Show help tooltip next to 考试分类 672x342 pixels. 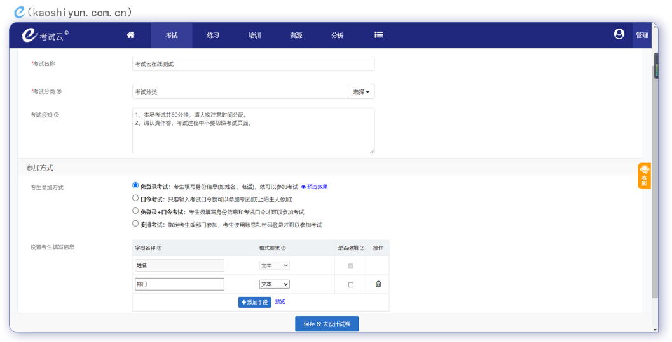[x=59, y=92]
